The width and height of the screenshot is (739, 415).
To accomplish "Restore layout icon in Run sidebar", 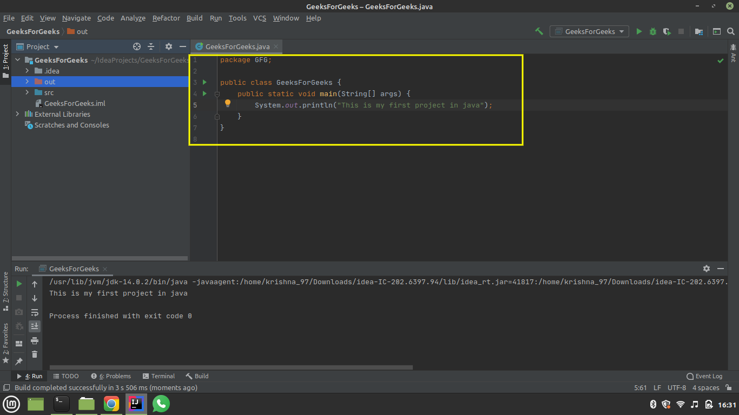I will (19, 343).
